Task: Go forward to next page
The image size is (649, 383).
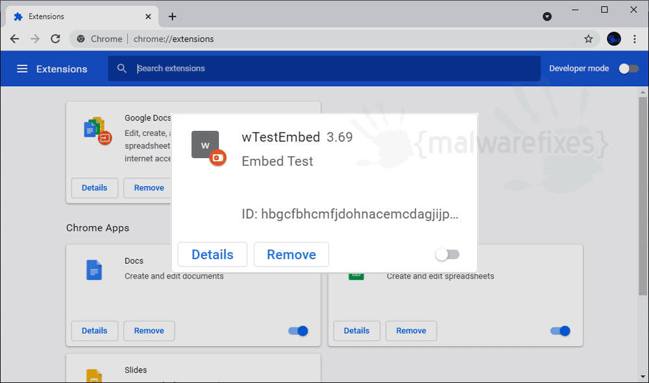Action: click(35, 39)
